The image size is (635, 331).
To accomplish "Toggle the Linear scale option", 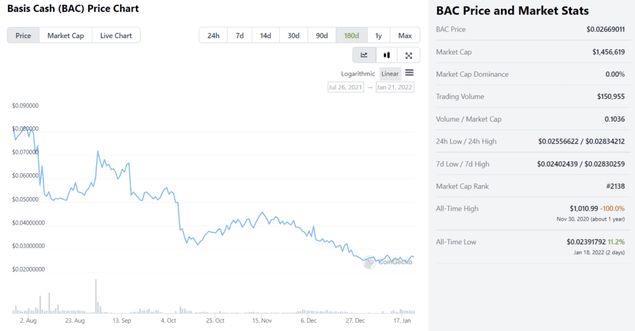I will click(x=390, y=74).
